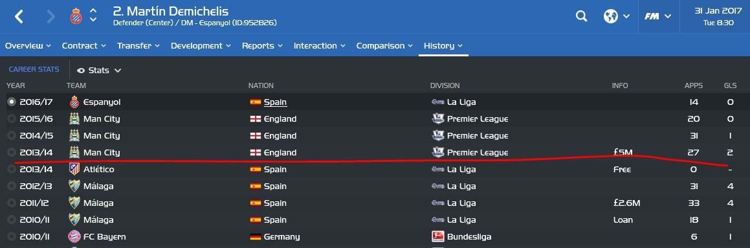
Task: Sort by the APPS column header
Action: (694, 85)
